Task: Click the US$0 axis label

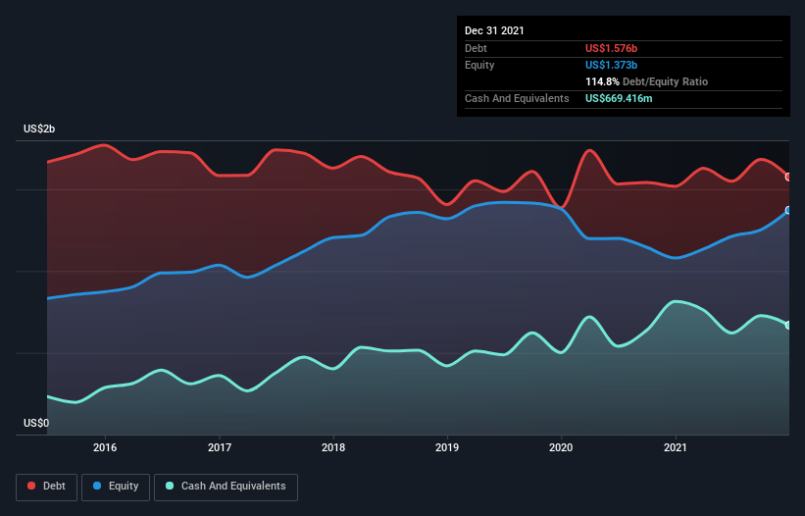Action: coord(36,423)
